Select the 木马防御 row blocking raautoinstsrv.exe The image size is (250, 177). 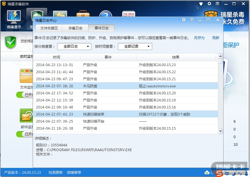125,86
